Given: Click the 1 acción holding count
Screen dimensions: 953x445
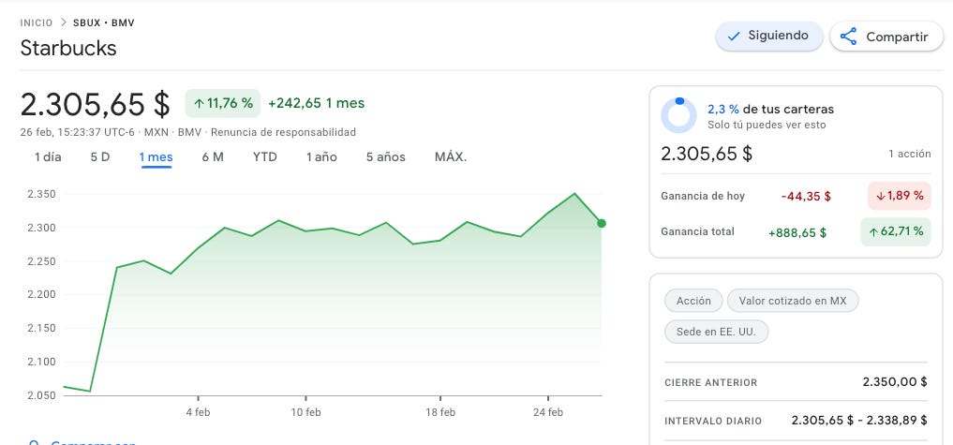Looking at the screenshot, I should pyautogui.click(x=909, y=154).
